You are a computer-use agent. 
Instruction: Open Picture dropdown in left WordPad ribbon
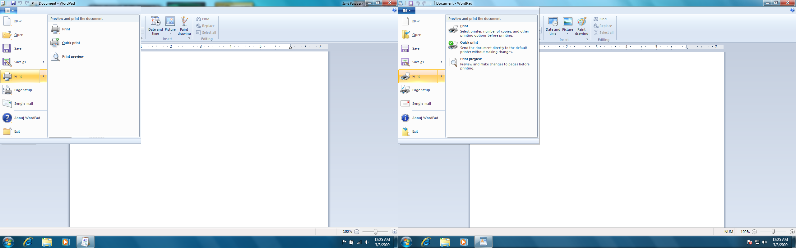pyautogui.click(x=170, y=33)
